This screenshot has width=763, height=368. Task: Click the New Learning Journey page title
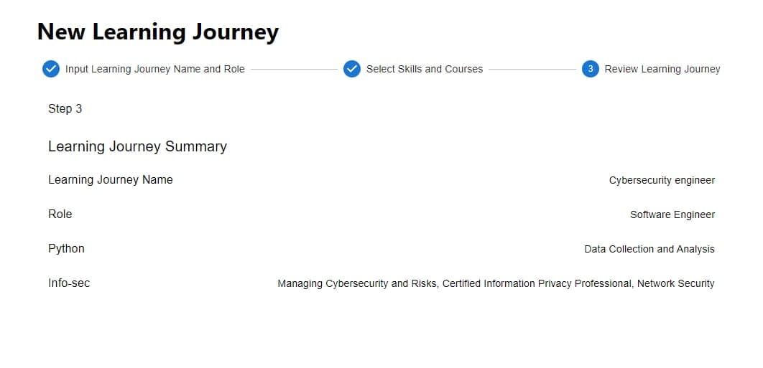pyautogui.click(x=158, y=32)
